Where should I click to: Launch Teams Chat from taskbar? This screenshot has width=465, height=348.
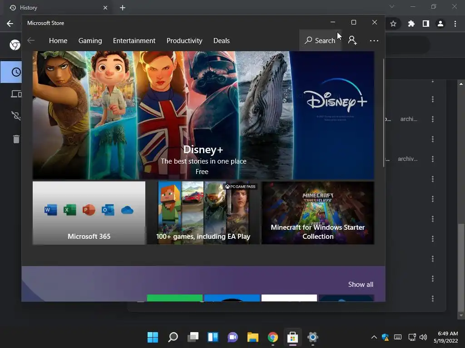[x=233, y=337]
